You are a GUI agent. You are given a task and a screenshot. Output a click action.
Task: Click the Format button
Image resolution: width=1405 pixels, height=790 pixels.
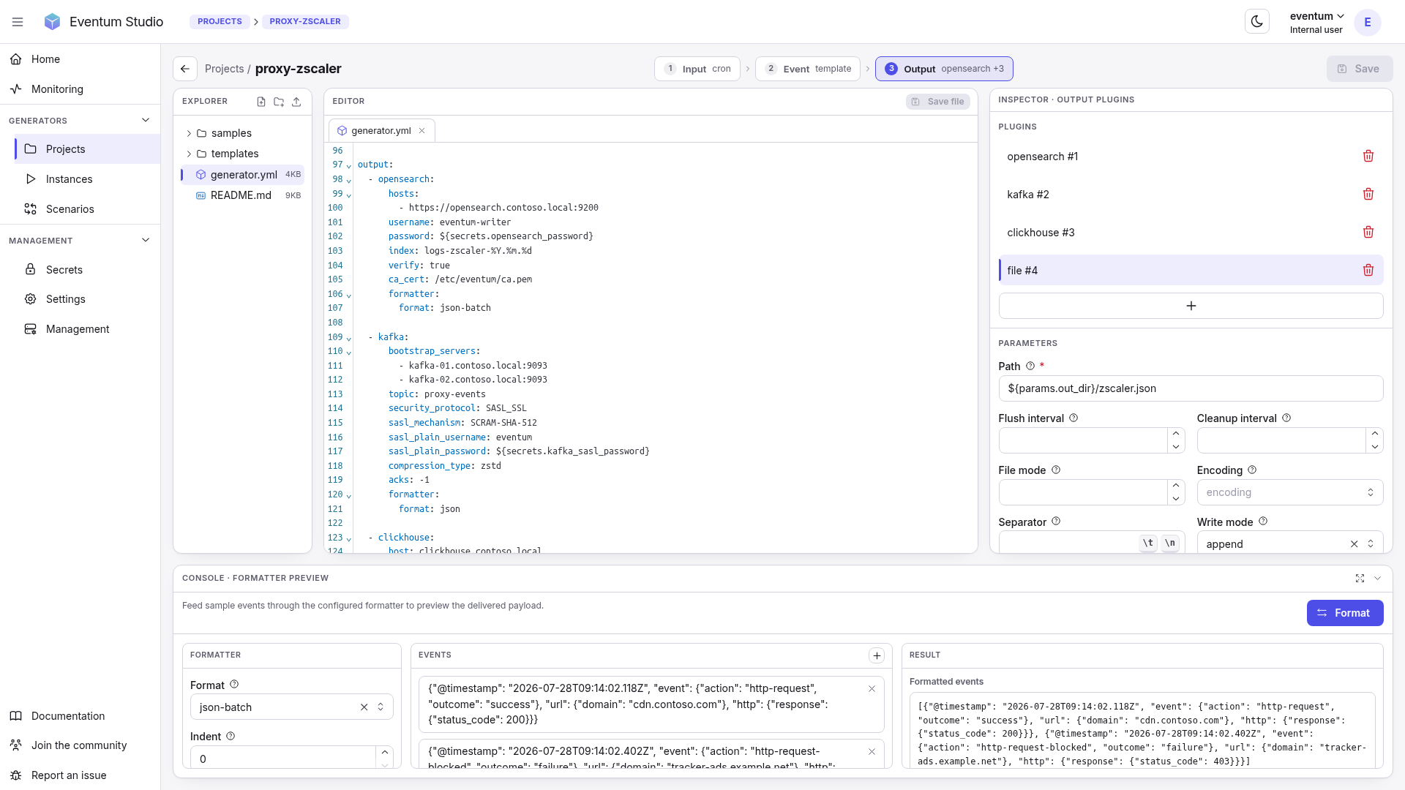(1344, 613)
